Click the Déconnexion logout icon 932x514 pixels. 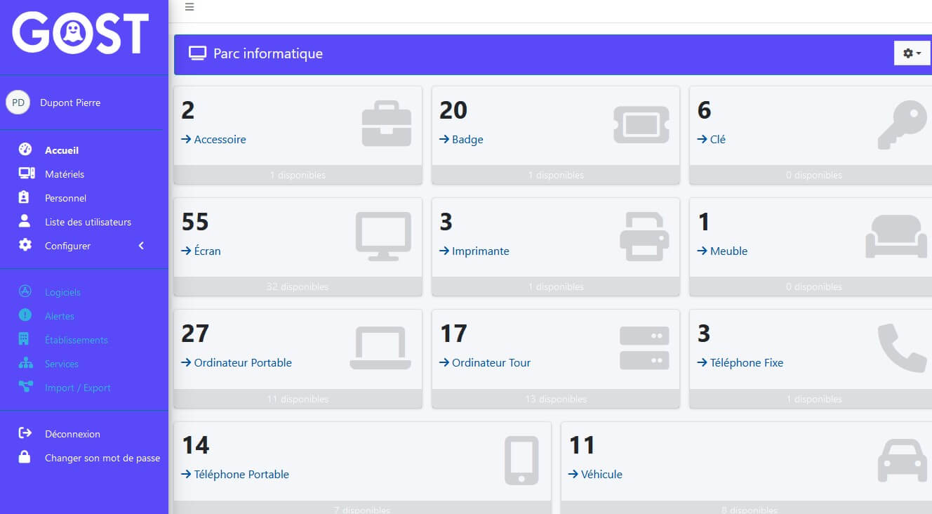pos(25,433)
